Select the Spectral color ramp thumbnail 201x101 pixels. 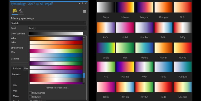click(183, 87)
